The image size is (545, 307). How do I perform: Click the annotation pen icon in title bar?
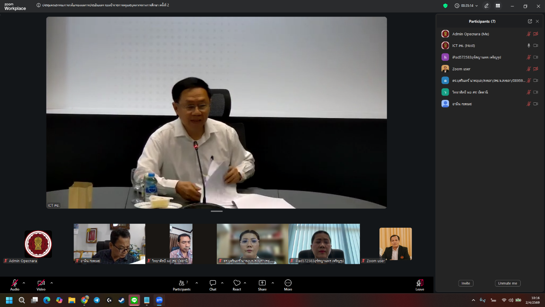point(487,6)
